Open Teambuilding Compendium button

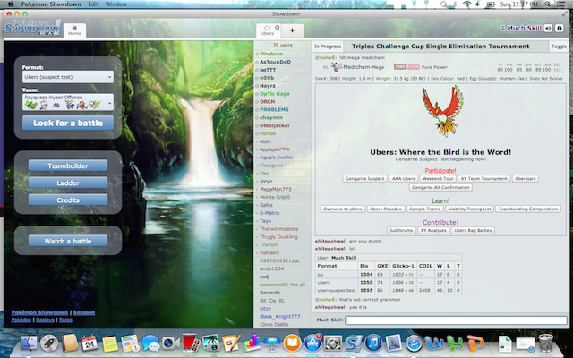(x=528, y=209)
